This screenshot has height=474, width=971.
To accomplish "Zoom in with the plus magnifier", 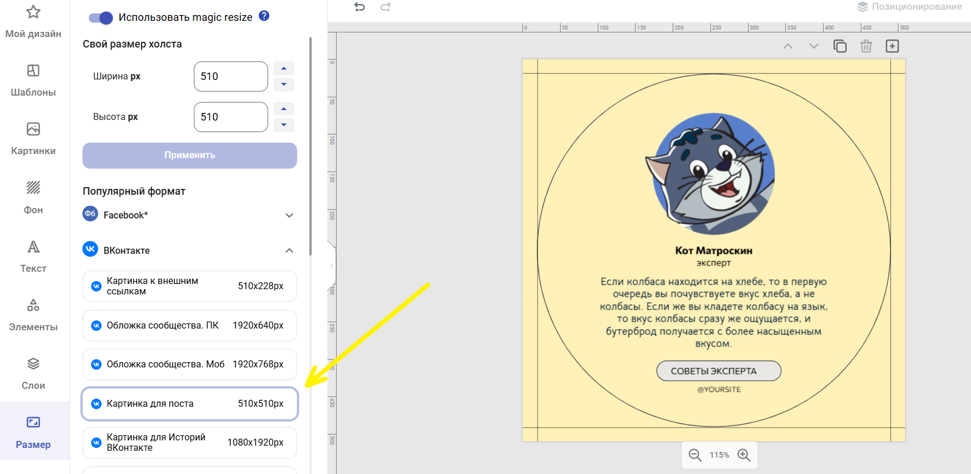I will click(x=744, y=455).
